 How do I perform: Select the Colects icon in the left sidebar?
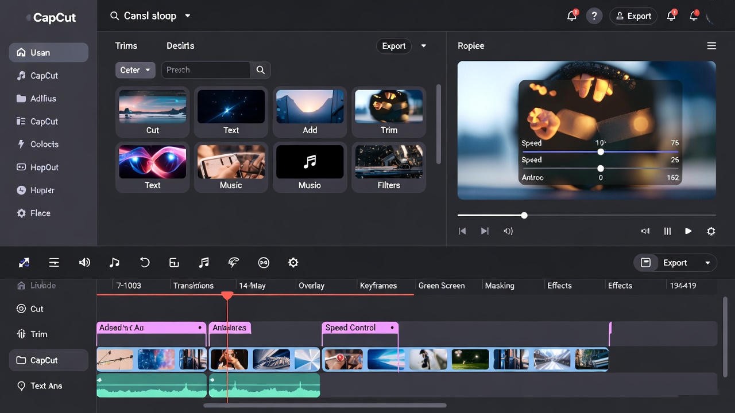tap(21, 144)
